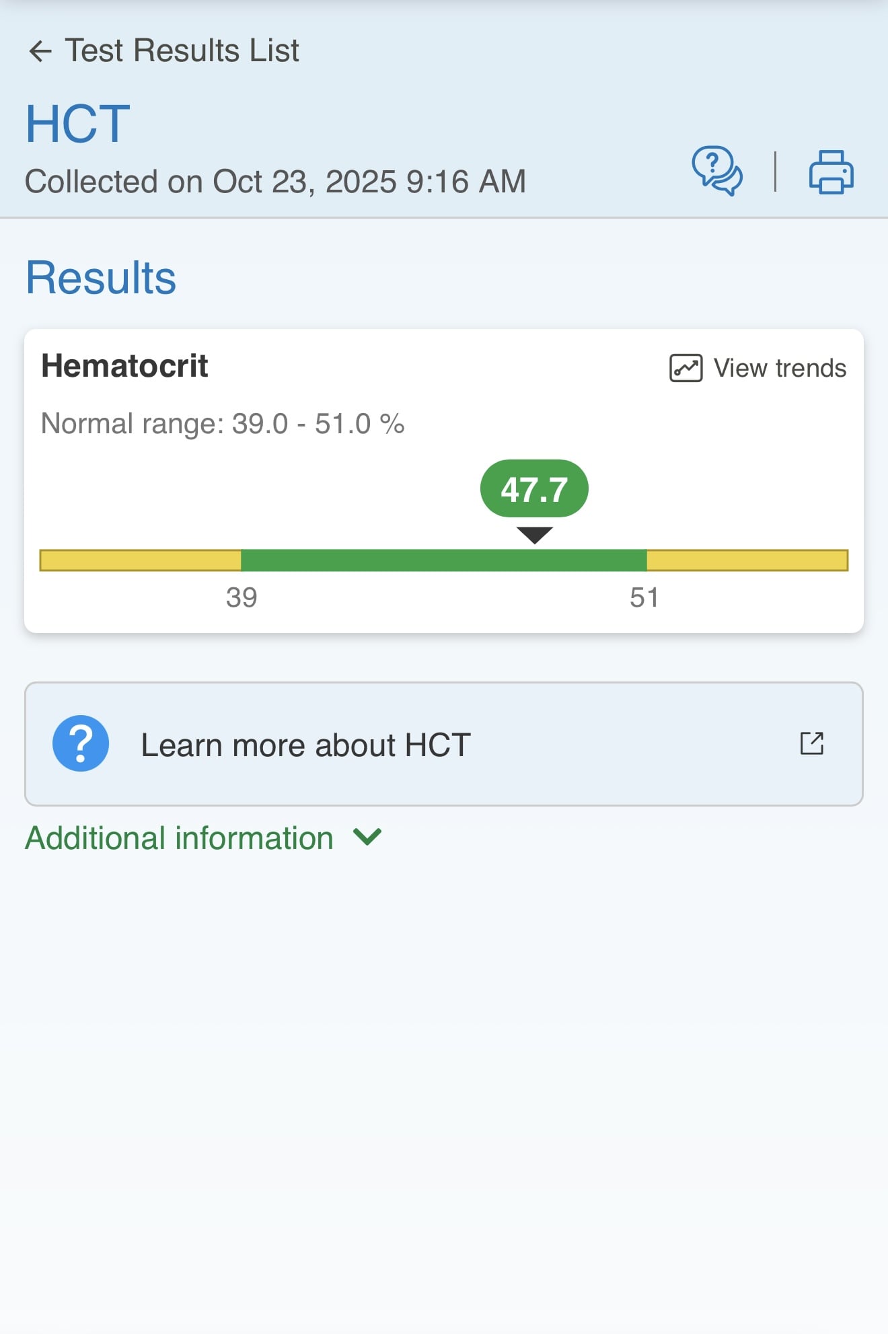Click the 51 upper limit label

[x=644, y=597]
